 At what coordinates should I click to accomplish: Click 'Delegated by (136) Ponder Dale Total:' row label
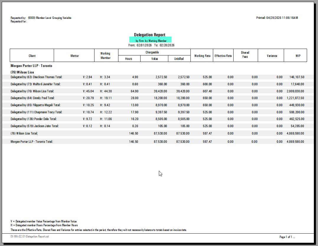pyautogui.click(x=34, y=119)
